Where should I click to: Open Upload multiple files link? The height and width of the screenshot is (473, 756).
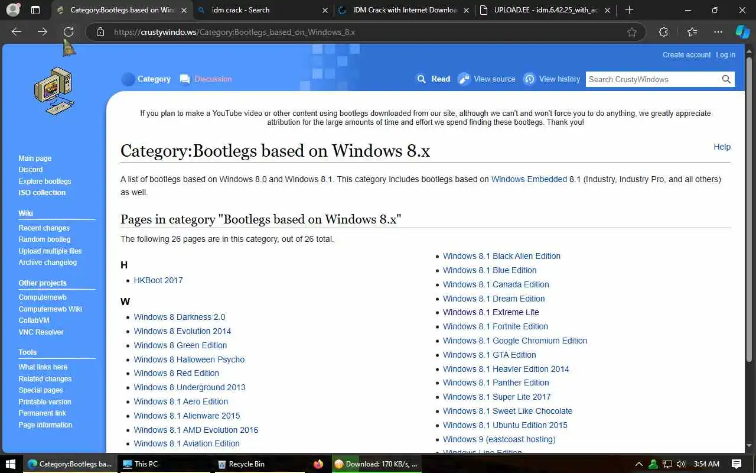(50, 251)
